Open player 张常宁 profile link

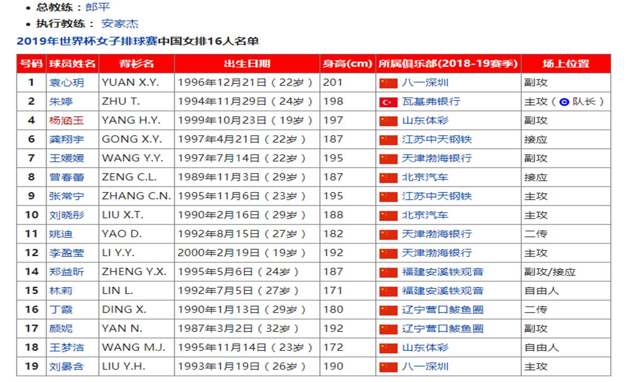[66, 196]
